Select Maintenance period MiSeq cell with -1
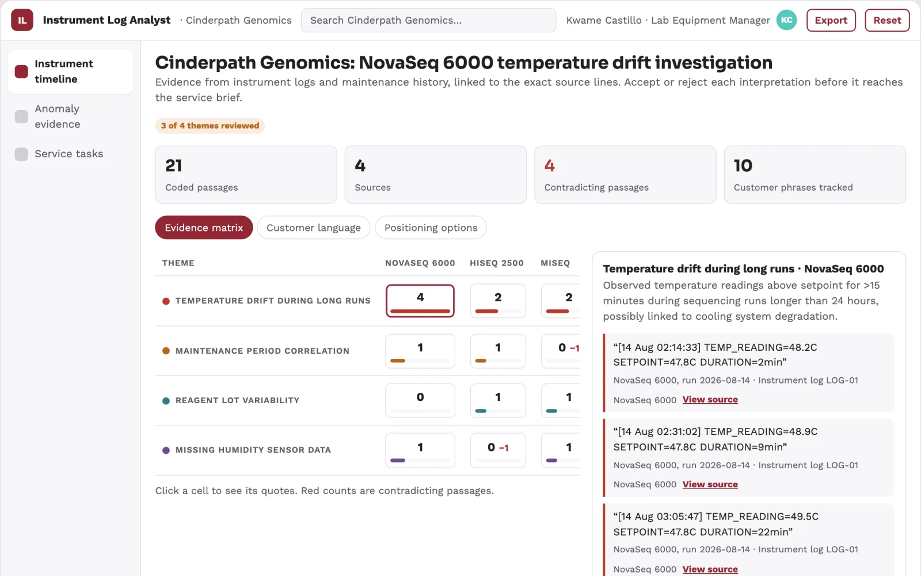The image size is (921, 576). [x=561, y=351]
